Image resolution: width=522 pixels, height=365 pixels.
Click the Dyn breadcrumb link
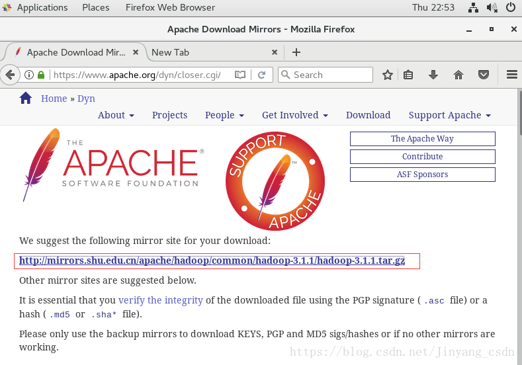coord(86,99)
